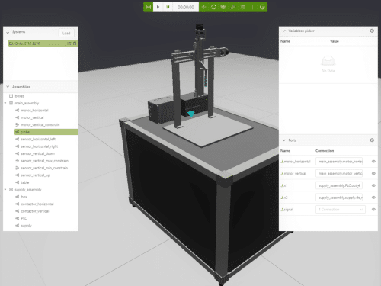Toggle visibility eye for the signal port
381x286 pixels.
pos(373,210)
